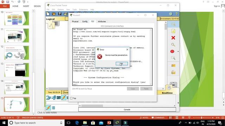Close the Error dialog with X
This screenshot has width=225, height=126.
127,50
